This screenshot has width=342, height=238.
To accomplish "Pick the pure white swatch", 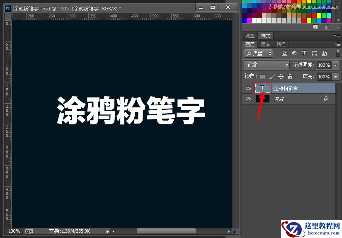I will coord(254,20).
